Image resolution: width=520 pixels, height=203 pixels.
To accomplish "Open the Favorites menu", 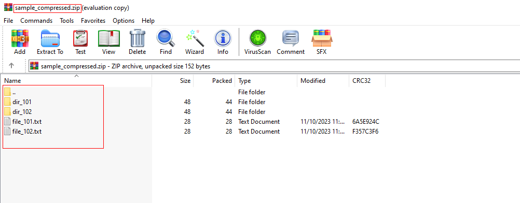I will pos(93,21).
